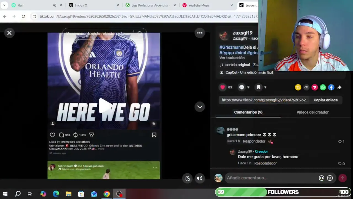Click Copiar enlace button

coord(325,100)
